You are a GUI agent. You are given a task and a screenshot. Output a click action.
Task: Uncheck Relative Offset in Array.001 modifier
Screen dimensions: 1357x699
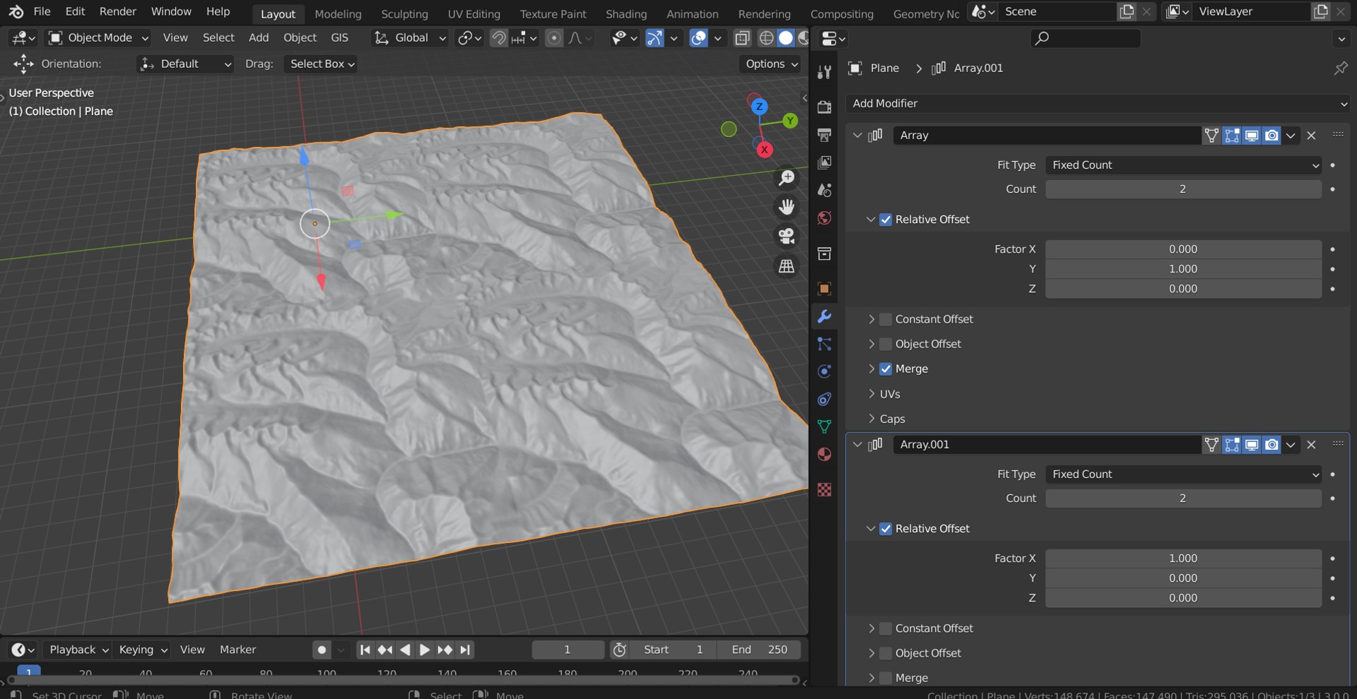pos(886,529)
